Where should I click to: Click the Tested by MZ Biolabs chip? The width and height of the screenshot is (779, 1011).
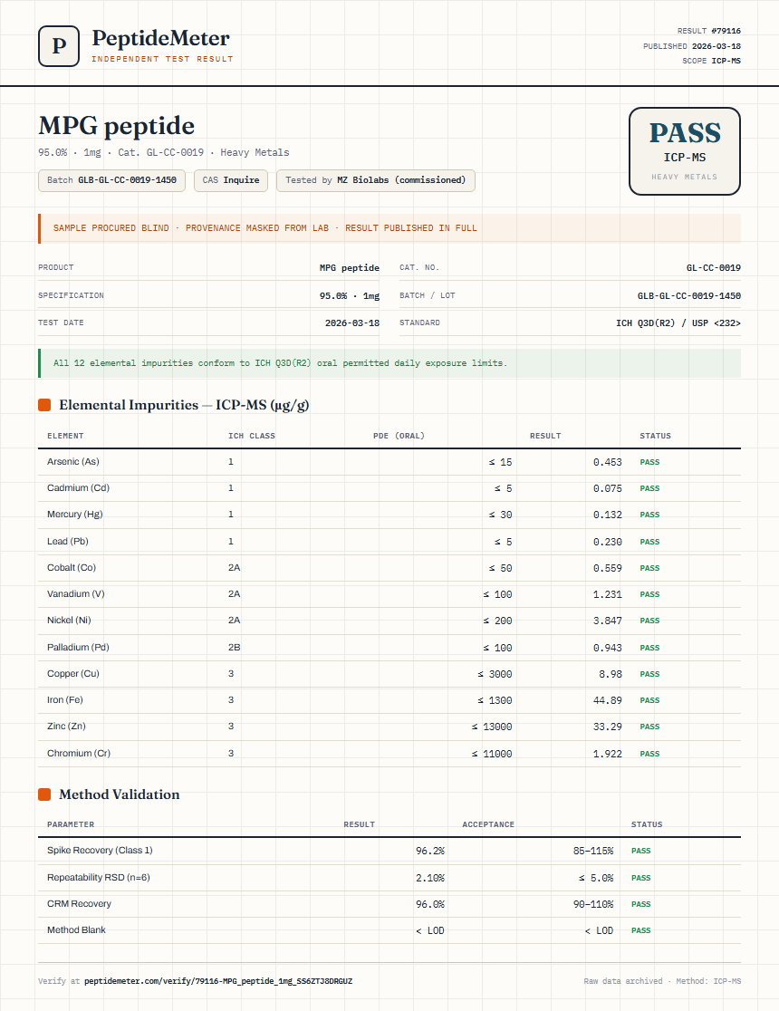375,180
